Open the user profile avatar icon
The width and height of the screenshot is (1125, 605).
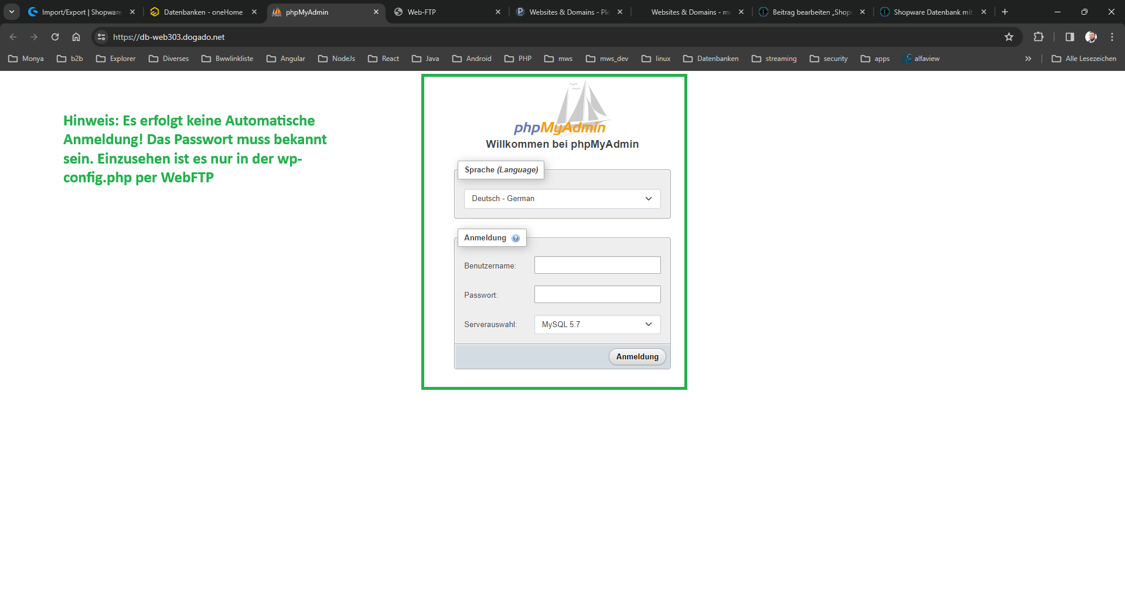pos(1090,37)
